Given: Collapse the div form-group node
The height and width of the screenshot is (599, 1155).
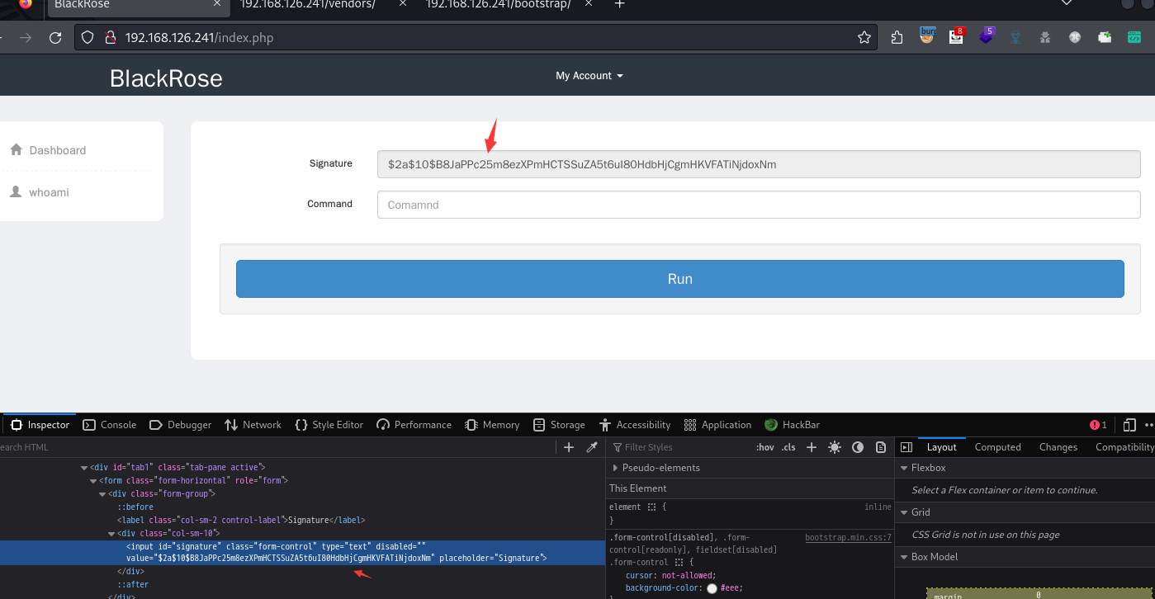Looking at the screenshot, I should [x=102, y=493].
